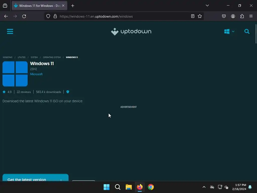Open the UTILITIES breadcrumb link

pyautogui.click(x=22, y=57)
